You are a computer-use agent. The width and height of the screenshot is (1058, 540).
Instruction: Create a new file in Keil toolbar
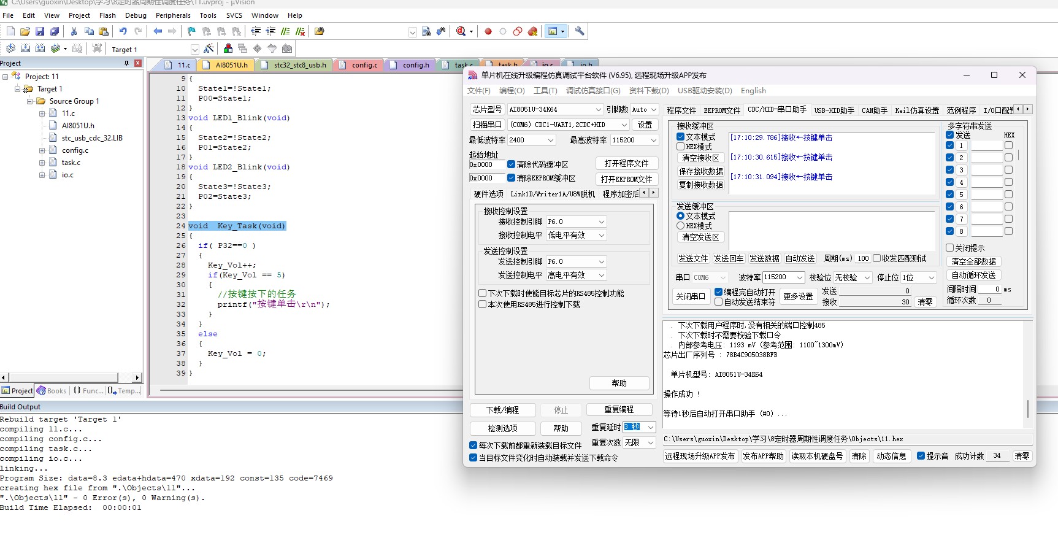[x=10, y=31]
